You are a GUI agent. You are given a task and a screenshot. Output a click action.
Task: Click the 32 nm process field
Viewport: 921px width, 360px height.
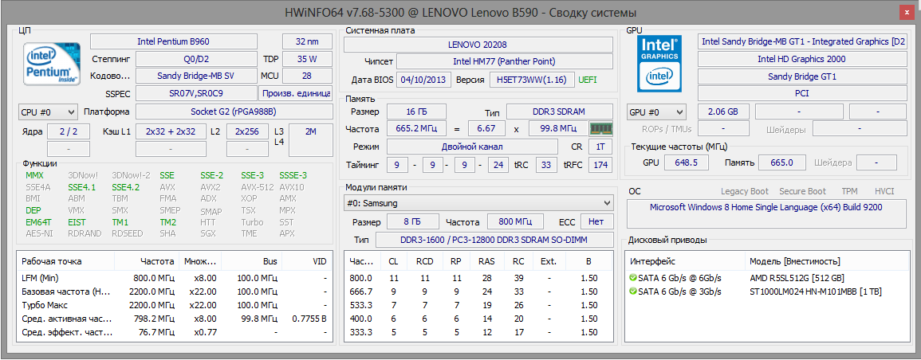[307, 41]
